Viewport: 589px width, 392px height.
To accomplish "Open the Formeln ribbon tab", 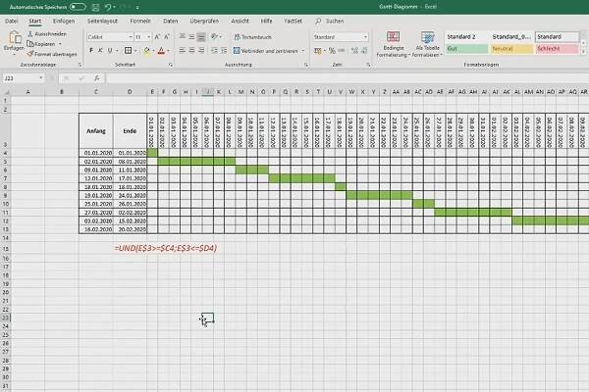I will pos(140,20).
